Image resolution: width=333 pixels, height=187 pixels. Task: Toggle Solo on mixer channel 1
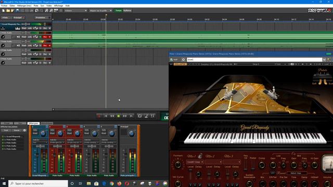(x=35, y=130)
